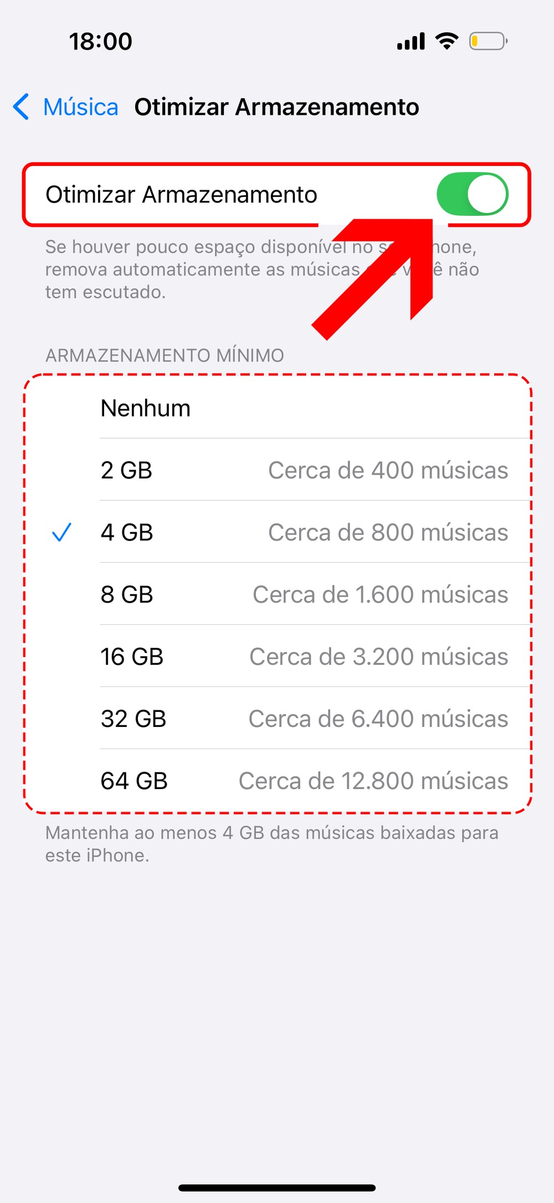
Task: Tap the blue back chevron icon
Action: pos(21,107)
